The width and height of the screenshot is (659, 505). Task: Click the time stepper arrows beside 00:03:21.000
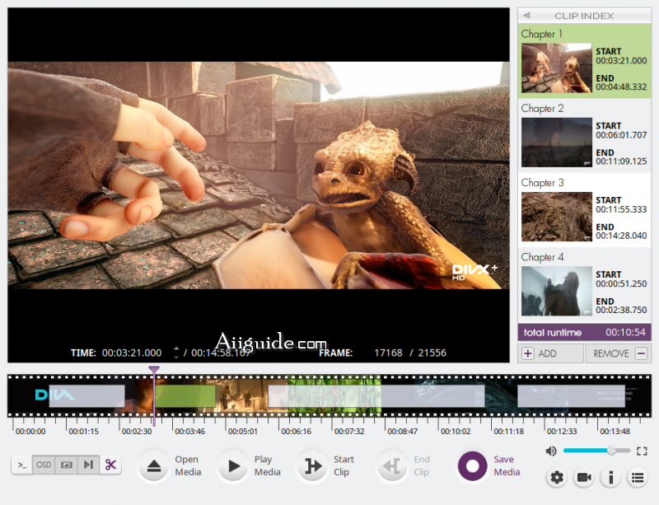176,353
